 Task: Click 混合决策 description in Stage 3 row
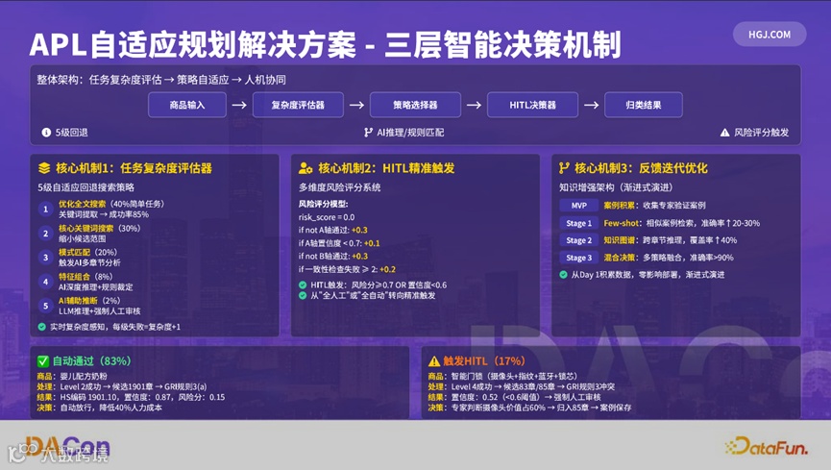click(669, 258)
